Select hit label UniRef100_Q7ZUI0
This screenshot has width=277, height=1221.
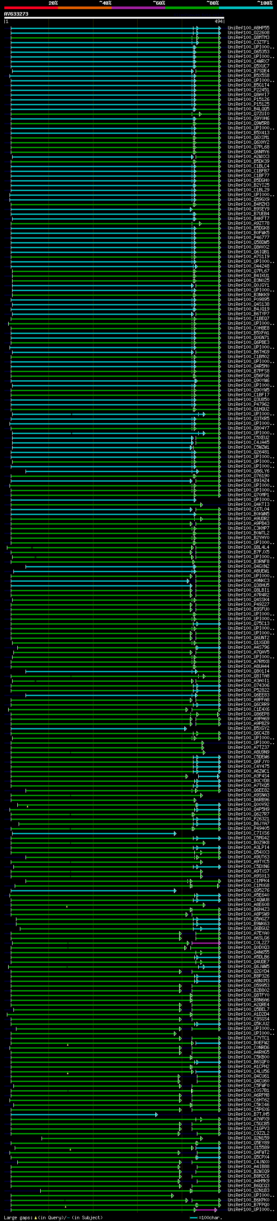point(248,114)
